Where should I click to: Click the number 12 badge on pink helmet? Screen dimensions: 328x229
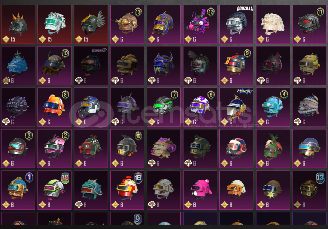[x=211, y=12]
